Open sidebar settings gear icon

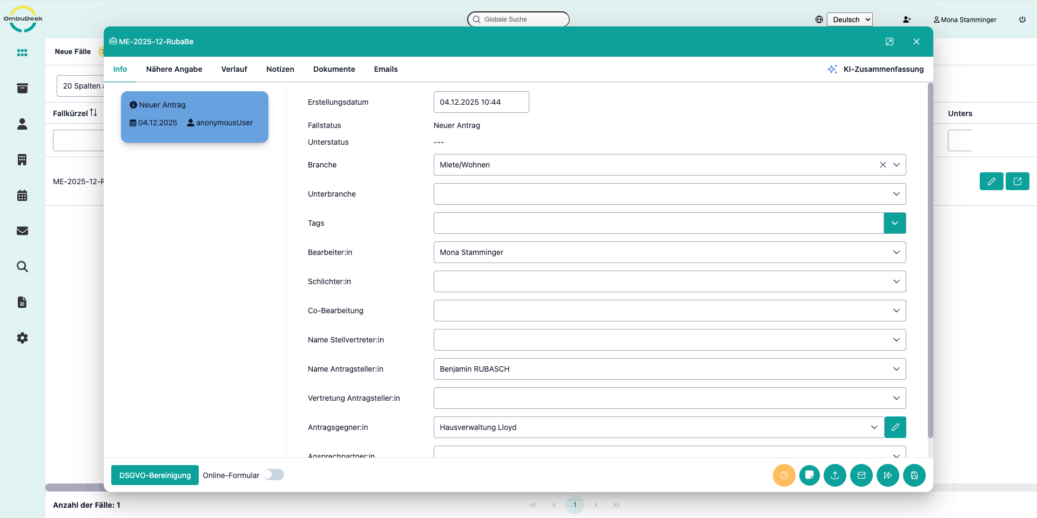(x=22, y=338)
